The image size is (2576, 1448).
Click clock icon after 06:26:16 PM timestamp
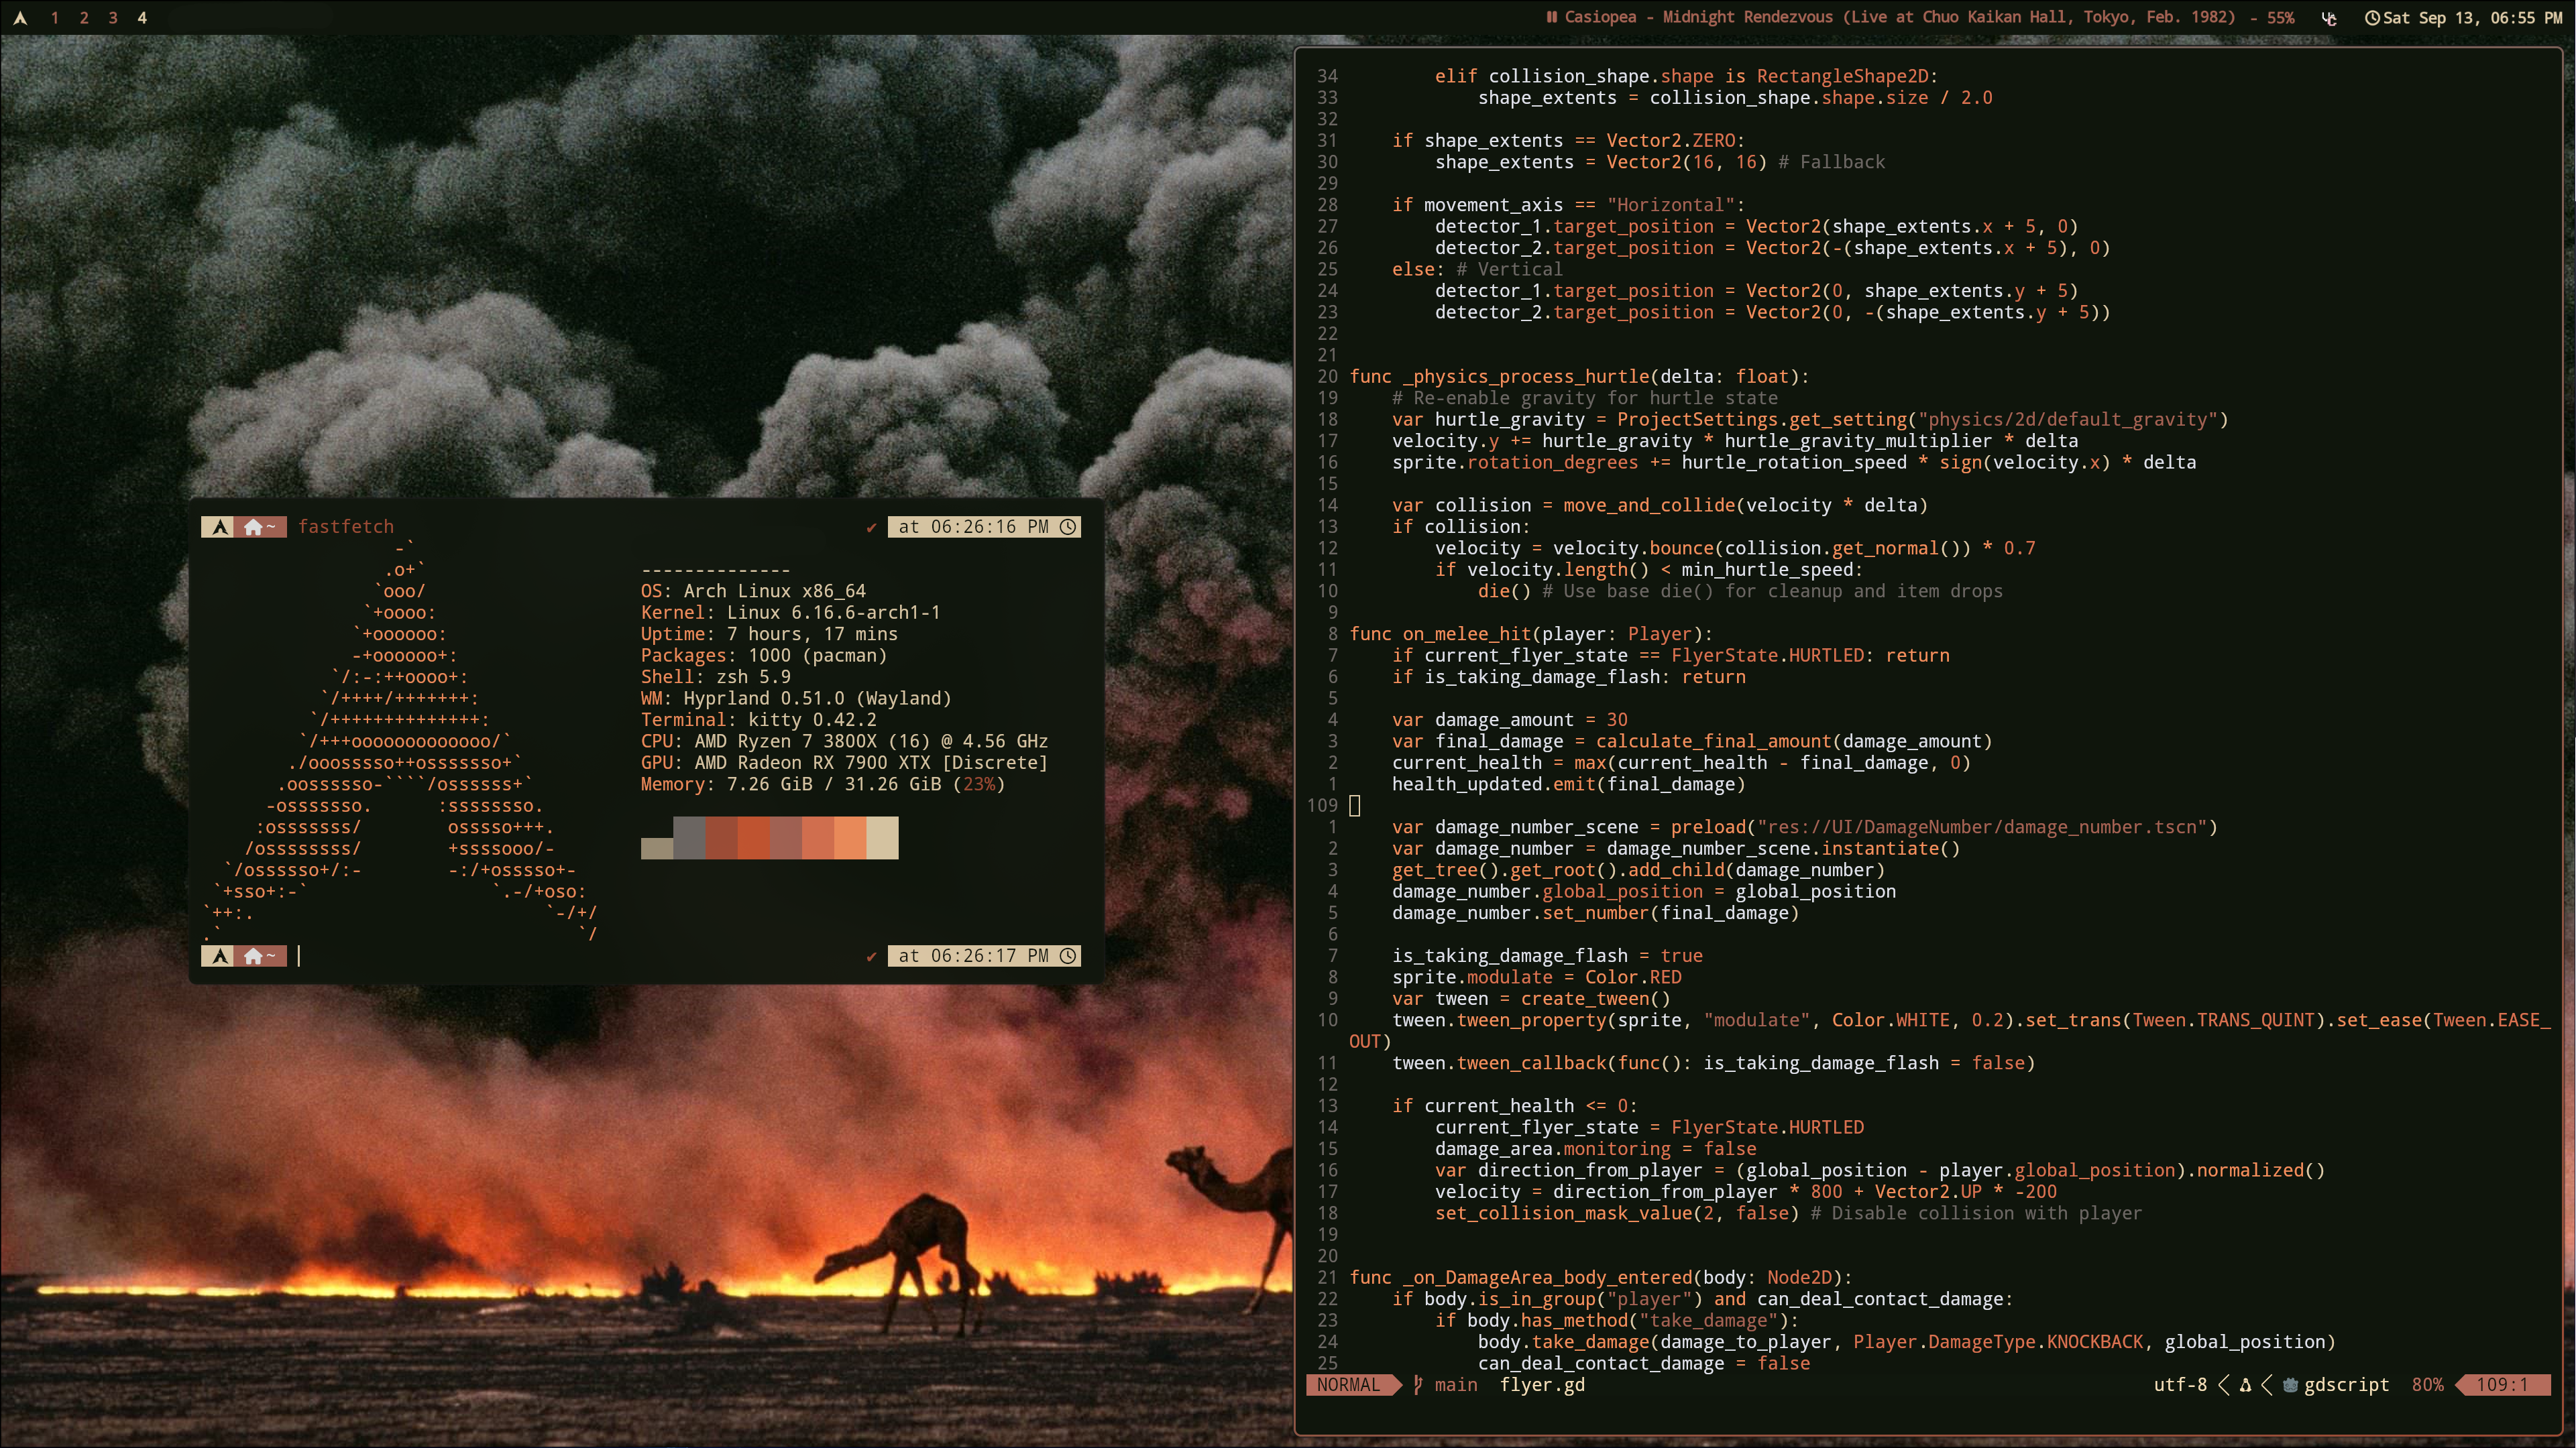point(1068,527)
